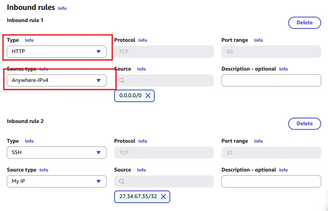Click the Inbound rule 2 heading
Image resolution: width=328 pixels, height=211 pixels.
tap(25, 121)
